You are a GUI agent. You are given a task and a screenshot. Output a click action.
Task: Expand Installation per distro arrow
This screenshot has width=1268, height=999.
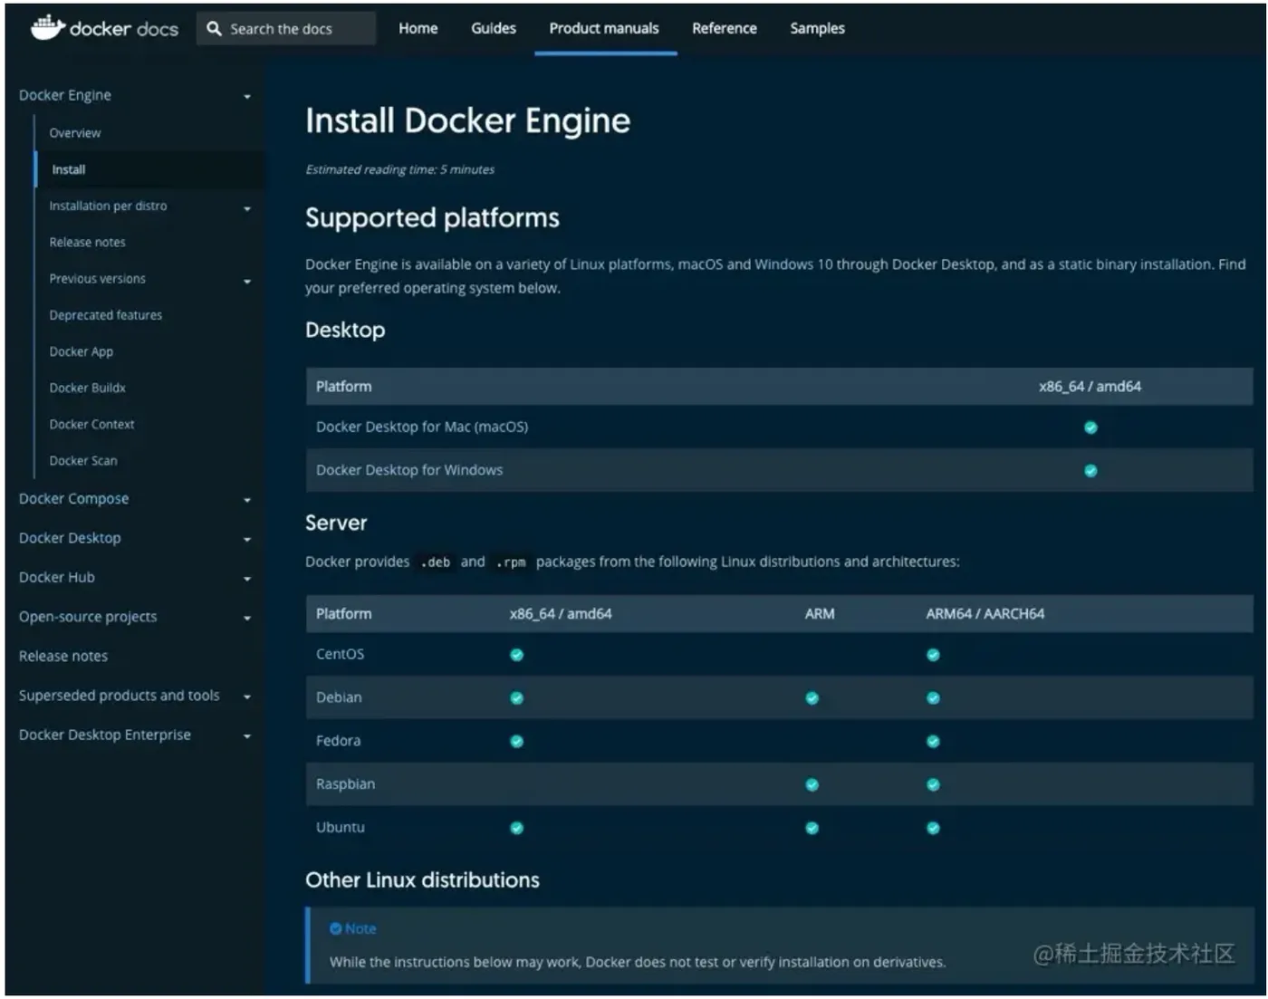pyautogui.click(x=247, y=209)
